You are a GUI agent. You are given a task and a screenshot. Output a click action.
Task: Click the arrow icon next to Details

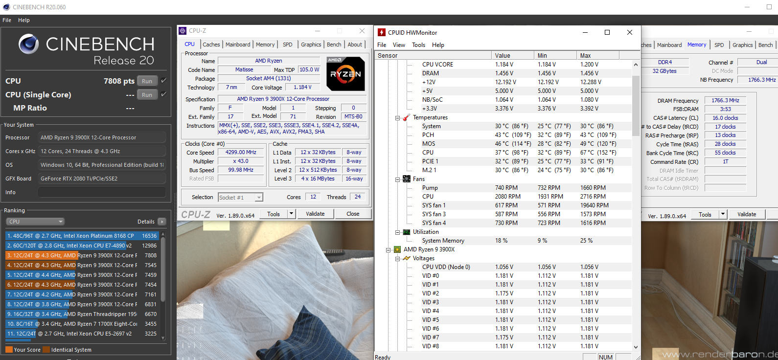pyautogui.click(x=162, y=222)
